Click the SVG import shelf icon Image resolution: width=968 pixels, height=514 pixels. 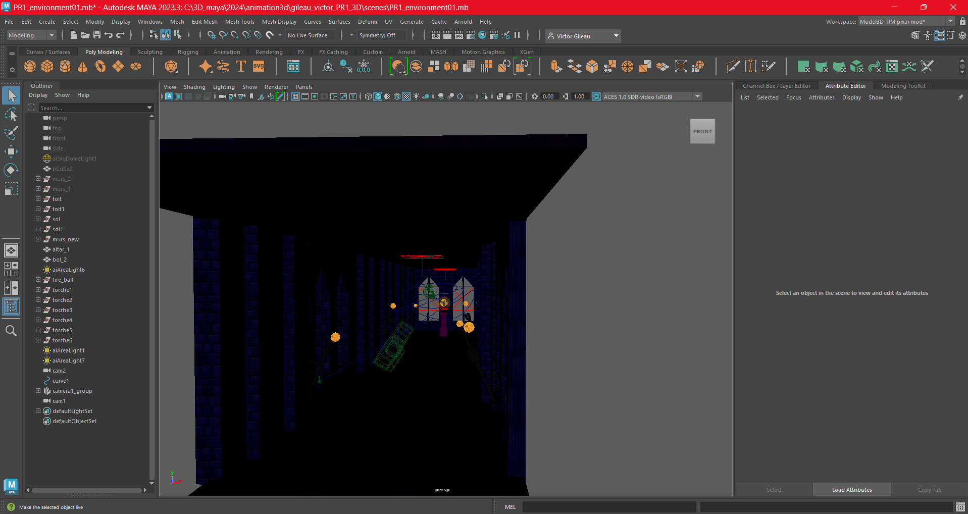[x=259, y=66]
